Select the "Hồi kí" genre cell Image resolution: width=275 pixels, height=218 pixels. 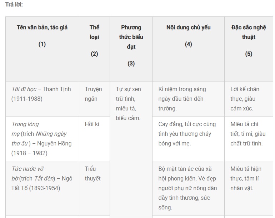click(x=92, y=124)
